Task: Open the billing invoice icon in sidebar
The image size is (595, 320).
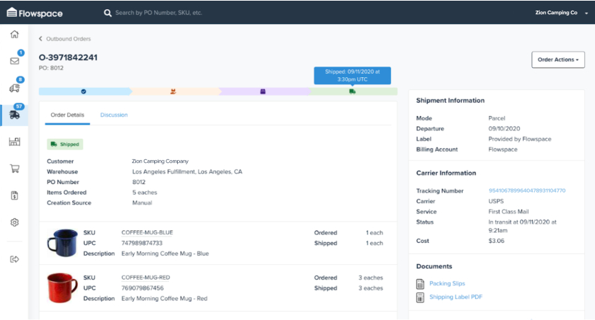Action: point(14,195)
